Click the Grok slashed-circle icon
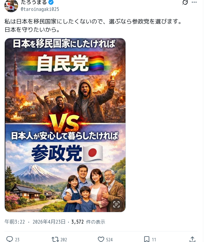 tap(185, 2)
